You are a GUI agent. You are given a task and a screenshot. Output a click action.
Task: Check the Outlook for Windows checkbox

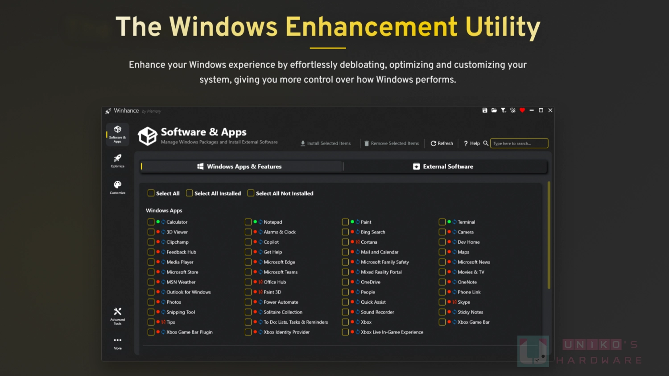click(x=151, y=292)
